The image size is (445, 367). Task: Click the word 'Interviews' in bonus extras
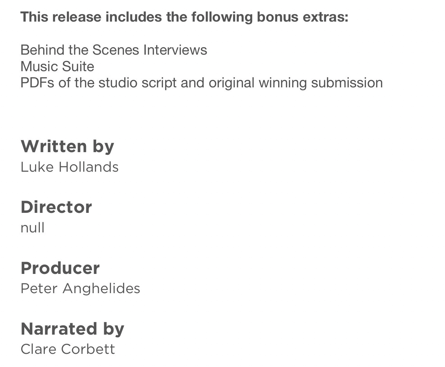tap(175, 50)
